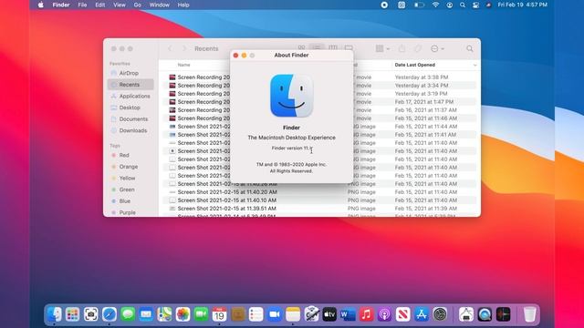Select file Screen Shot 2021-02-15 at 11.40.20 AM
The image size is (584, 328).
point(319,192)
